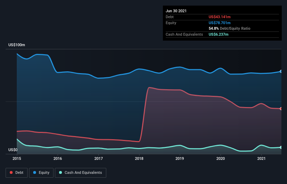Click the Jun 30 2021 tooltip date
287x184 pixels.
pyautogui.click(x=176, y=11)
